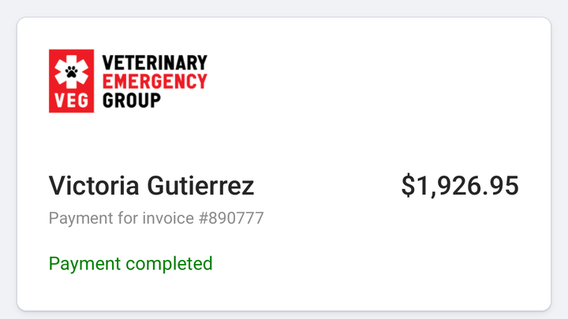Click the black paw print icon
Screen dimensions: 568x319
click(71, 72)
